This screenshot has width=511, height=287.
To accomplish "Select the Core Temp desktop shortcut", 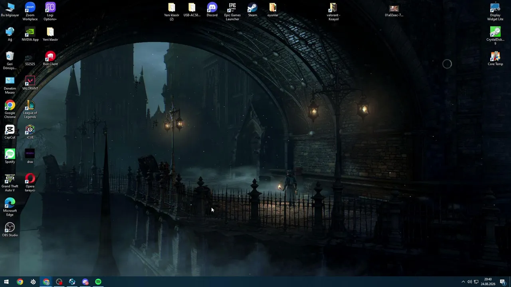I will (495, 59).
